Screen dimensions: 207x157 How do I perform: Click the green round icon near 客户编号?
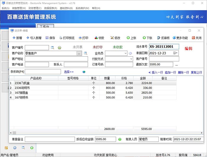pyautogui.click(x=59, y=48)
